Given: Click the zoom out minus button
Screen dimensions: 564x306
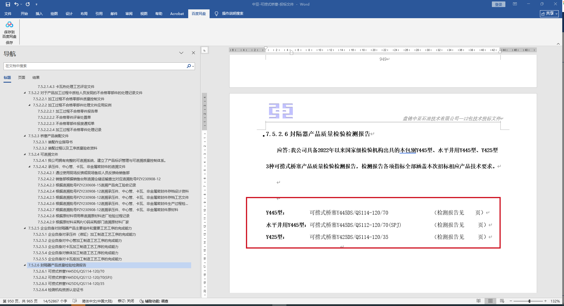Looking at the screenshot, I should pos(511,301).
